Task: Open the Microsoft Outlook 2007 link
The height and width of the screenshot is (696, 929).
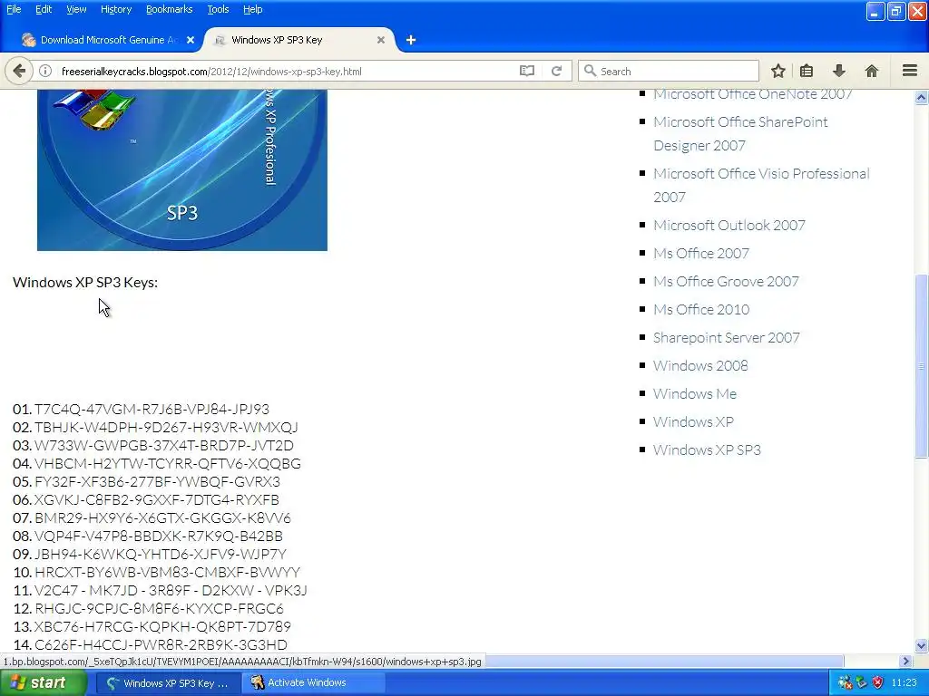Action: pos(729,225)
